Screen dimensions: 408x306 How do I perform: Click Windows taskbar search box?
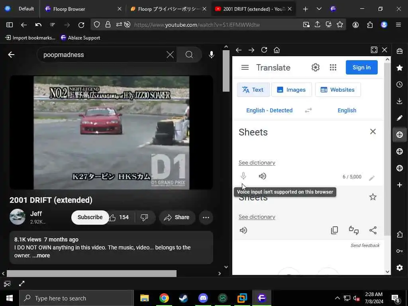pos(76,298)
